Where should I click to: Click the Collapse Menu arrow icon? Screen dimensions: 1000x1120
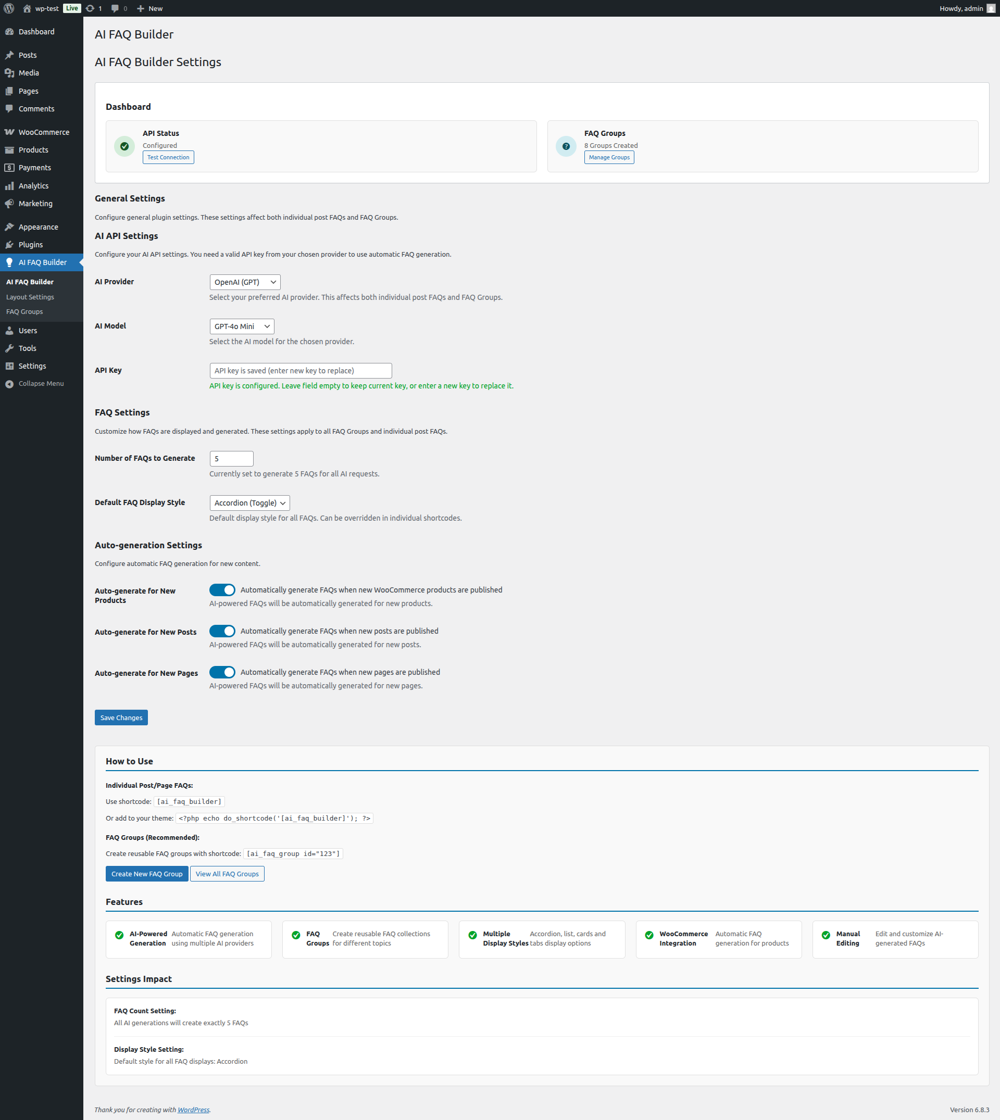pyautogui.click(x=9, y=384)
